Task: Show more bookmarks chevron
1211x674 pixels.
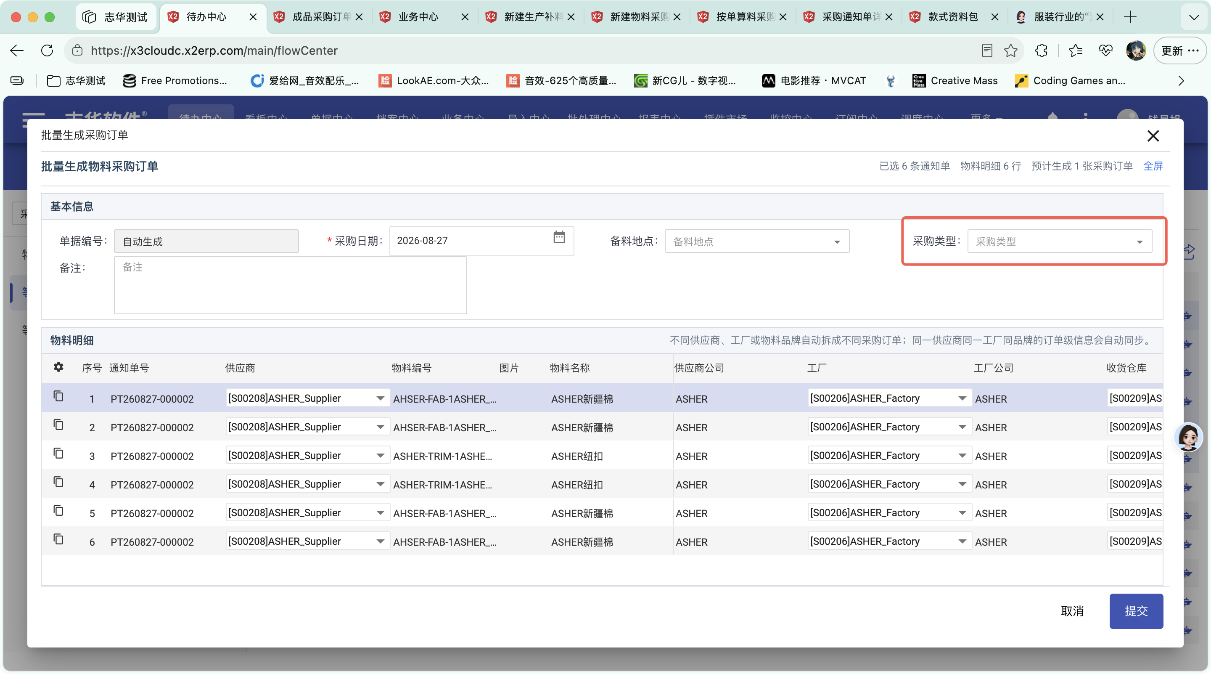Action: tap(1181, 80)
